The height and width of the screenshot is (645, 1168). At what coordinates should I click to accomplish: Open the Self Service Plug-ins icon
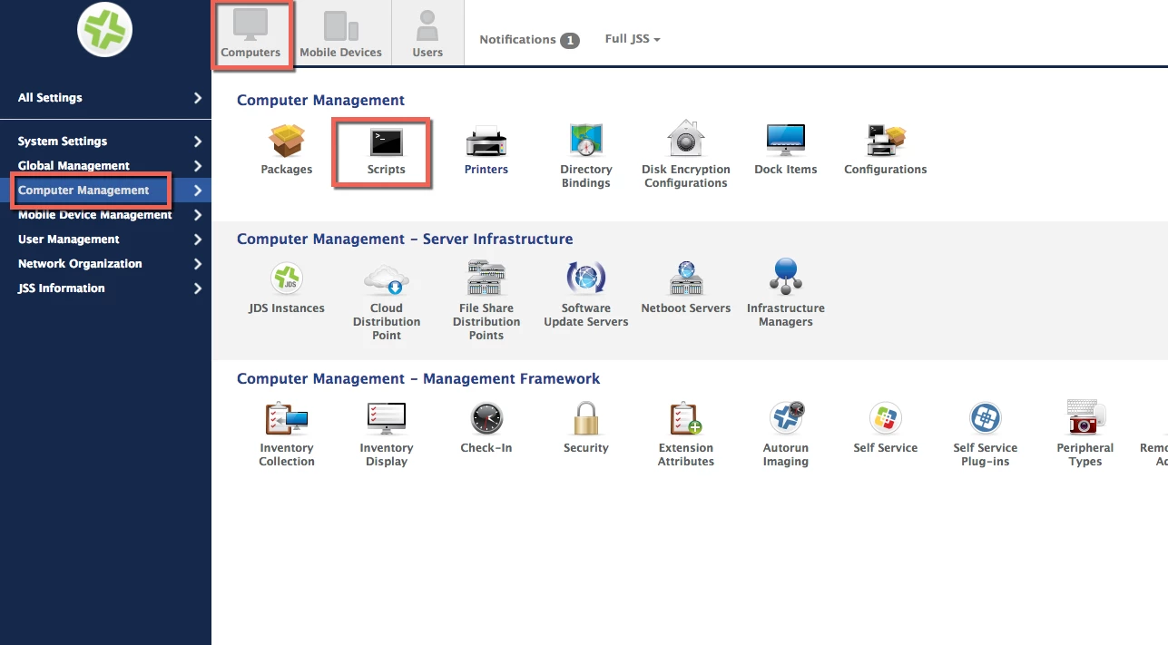986,418
